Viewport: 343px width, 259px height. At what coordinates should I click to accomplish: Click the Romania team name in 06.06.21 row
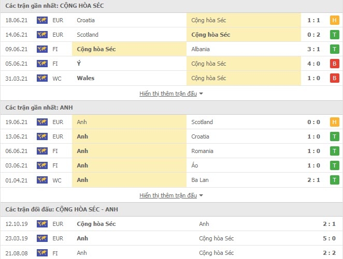[x=202, y=151]
